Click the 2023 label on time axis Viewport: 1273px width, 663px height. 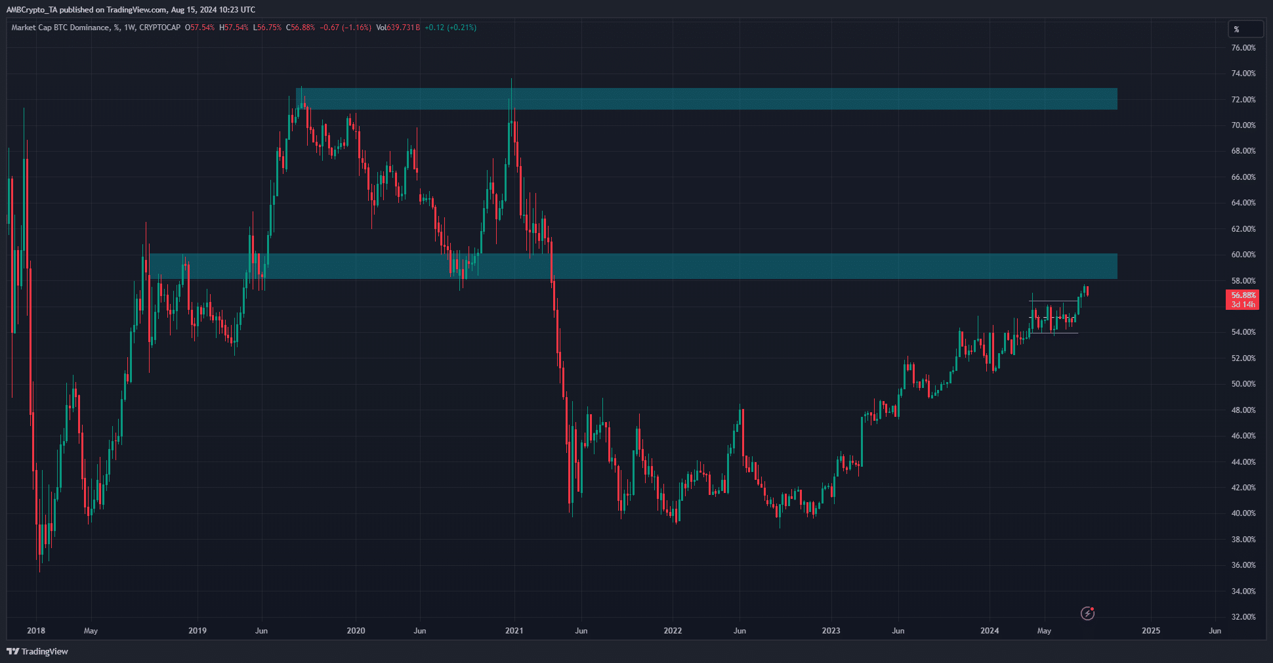831,631
